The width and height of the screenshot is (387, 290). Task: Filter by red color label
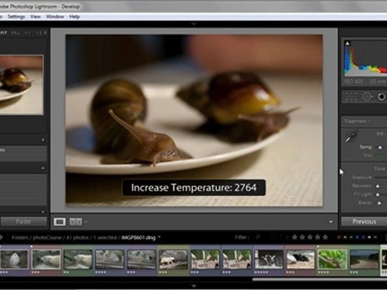pyautogui.click(x=339, y=237)
